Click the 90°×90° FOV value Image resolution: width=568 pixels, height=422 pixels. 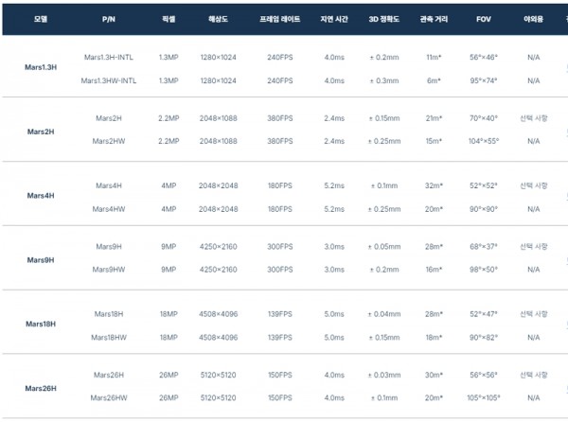[484, 209]
